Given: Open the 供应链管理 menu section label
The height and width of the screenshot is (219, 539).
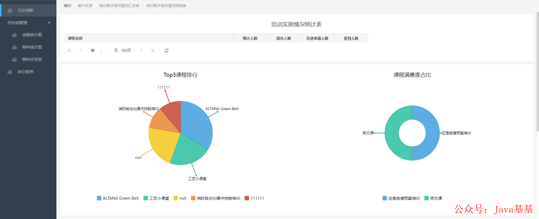Looking at the screenshot, I should pyautogui.click(x=17, y=22).
